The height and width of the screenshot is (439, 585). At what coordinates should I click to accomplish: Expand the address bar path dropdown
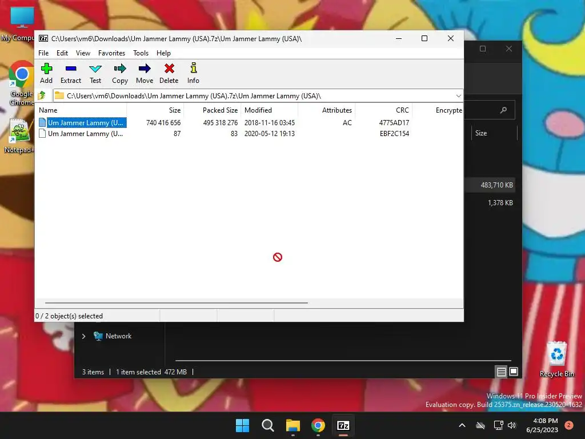coord(459,96)
